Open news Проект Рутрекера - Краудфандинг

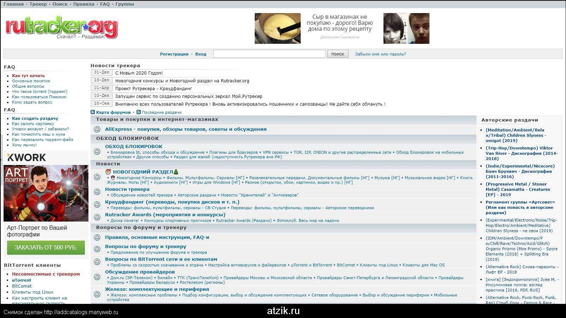pos(154,89)
